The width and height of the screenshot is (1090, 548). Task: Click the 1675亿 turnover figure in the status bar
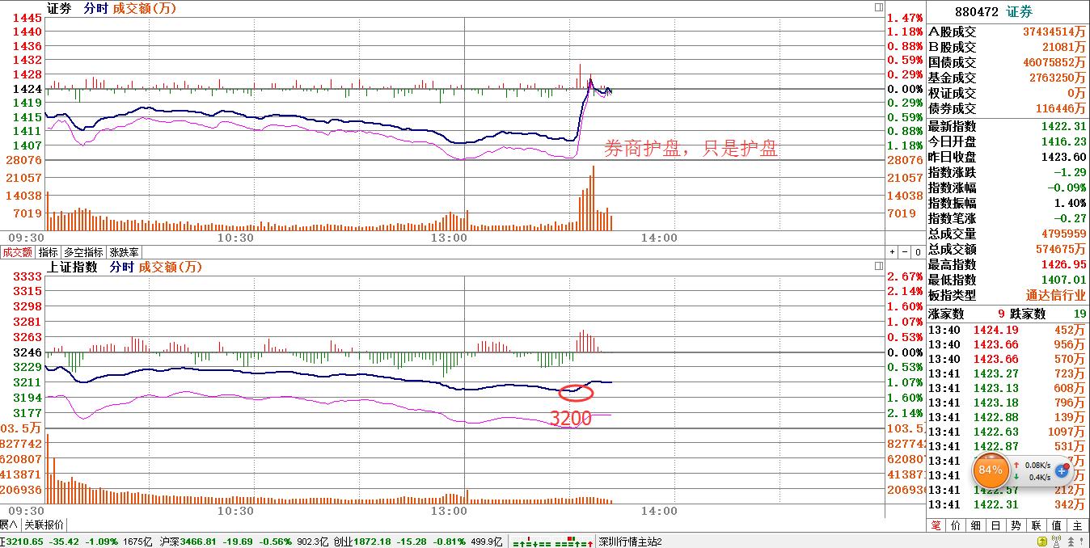138,542
